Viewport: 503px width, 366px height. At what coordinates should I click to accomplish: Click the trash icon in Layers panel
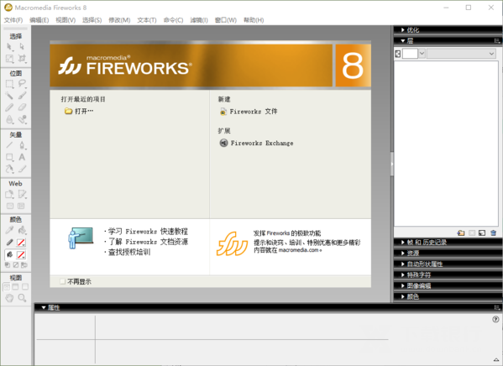point(494,233)
